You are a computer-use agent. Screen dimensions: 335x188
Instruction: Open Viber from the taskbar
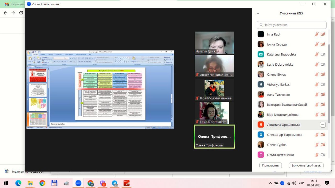click(x=103, y=183)
